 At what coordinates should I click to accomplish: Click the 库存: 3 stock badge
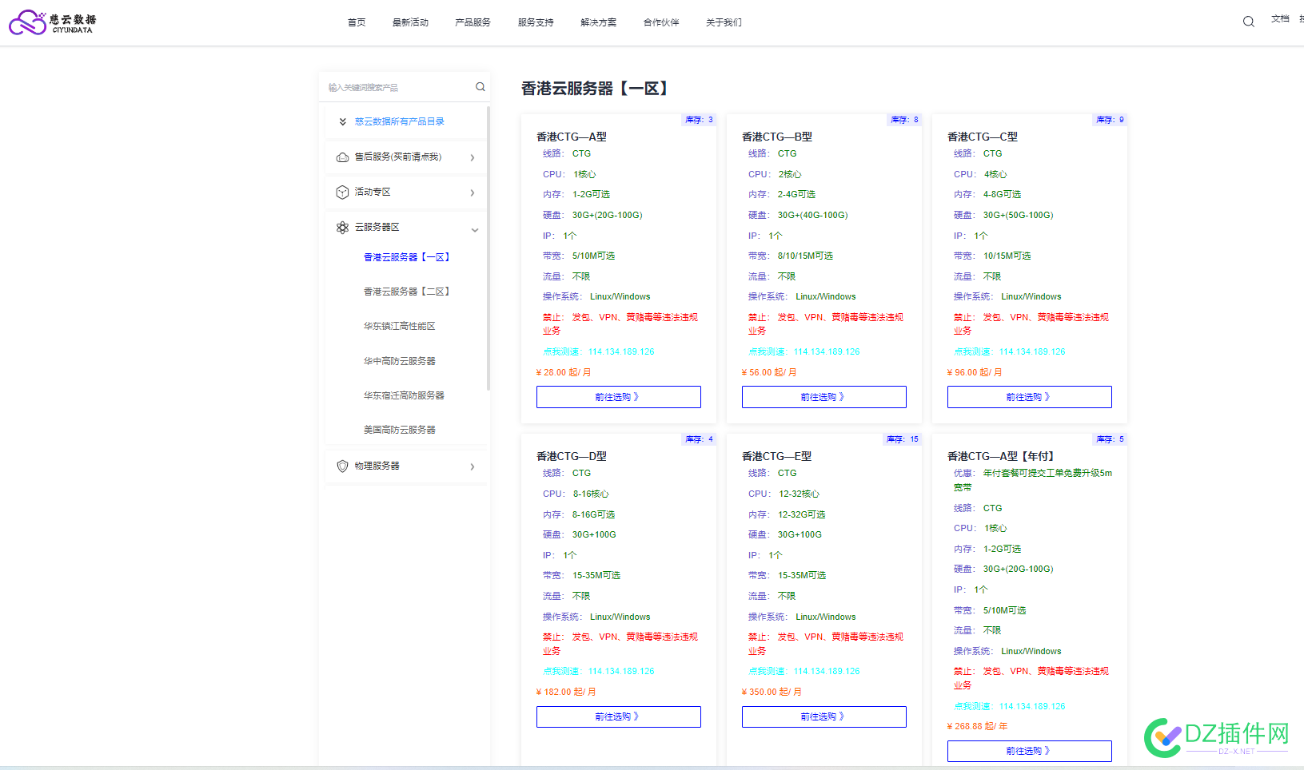(699, 120)
